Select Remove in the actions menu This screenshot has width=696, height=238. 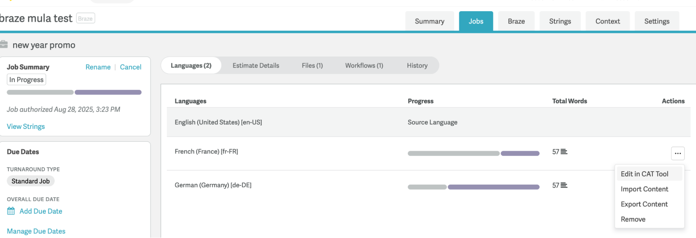[633, 219]
